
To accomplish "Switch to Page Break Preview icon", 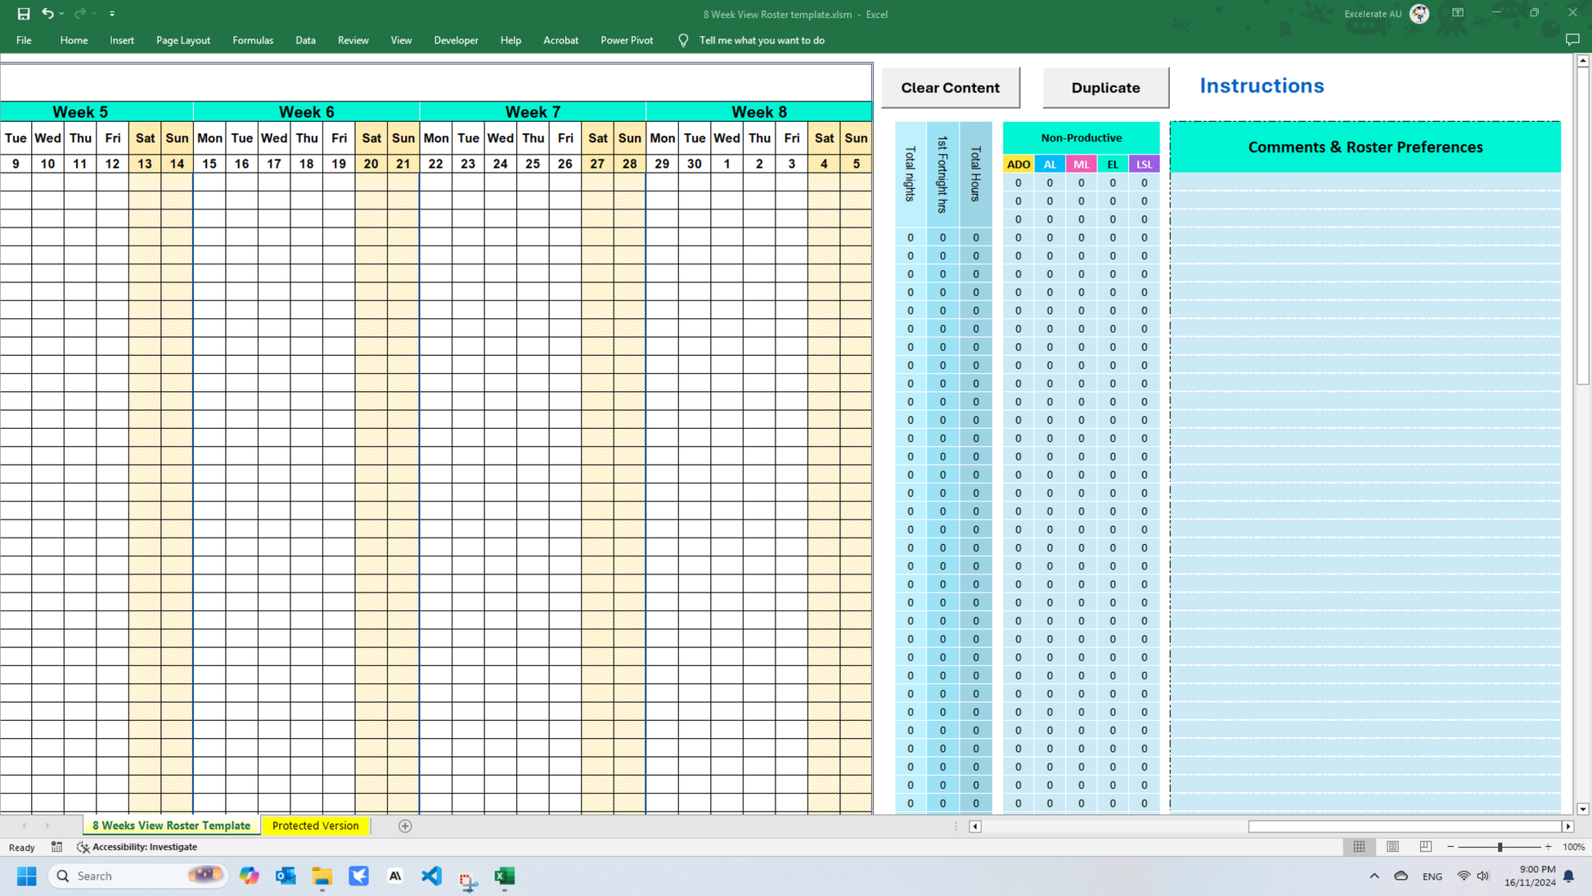I will tap(1425, 847).
